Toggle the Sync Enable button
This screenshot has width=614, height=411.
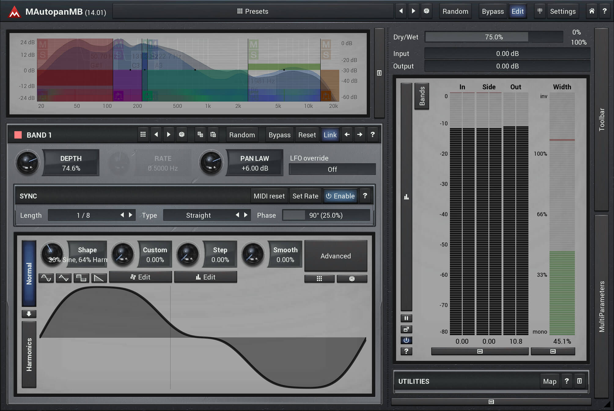tap(340, 196)
